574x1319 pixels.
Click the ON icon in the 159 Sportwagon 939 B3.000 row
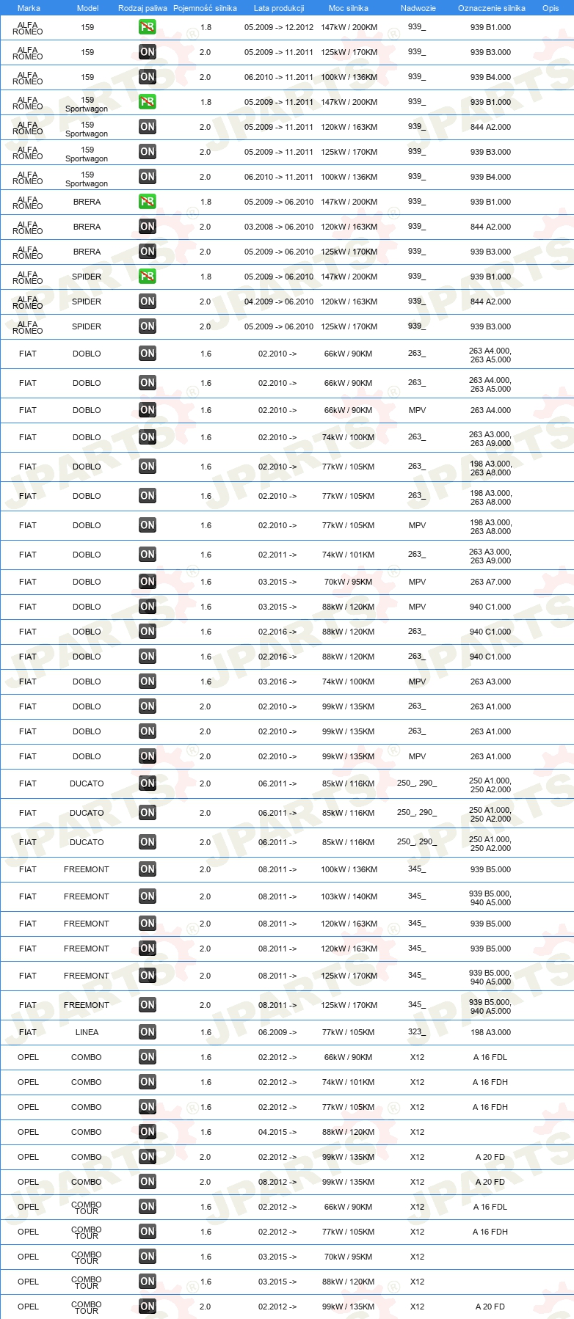click(x=148, y=152)
